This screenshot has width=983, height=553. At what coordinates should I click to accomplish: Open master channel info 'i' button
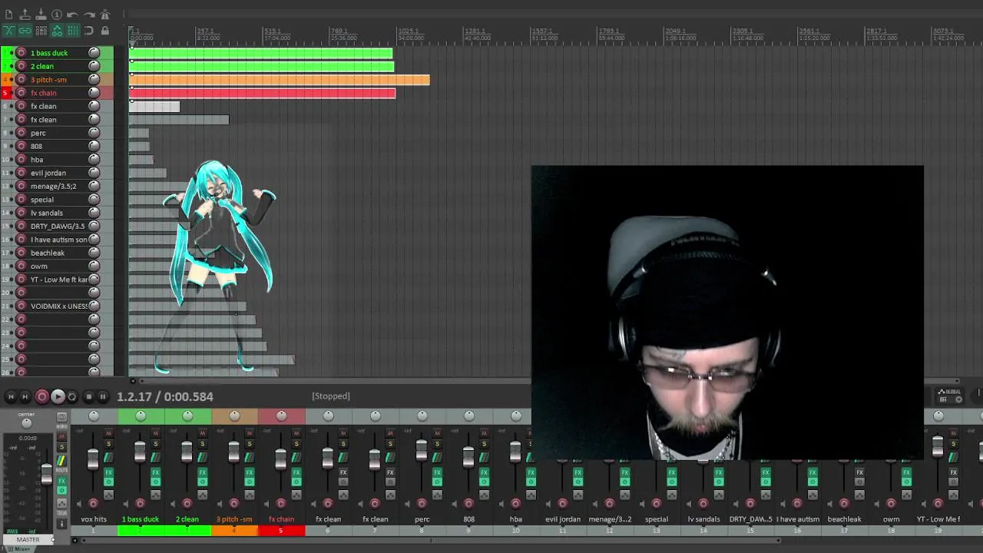61,524
